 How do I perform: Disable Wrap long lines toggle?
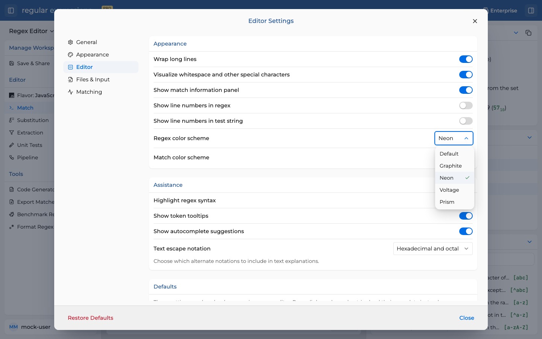pyautogui.click(x=466, y=59)
